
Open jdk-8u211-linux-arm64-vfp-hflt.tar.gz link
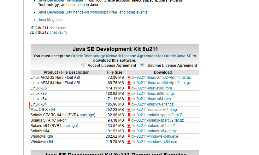pos(161,83)
